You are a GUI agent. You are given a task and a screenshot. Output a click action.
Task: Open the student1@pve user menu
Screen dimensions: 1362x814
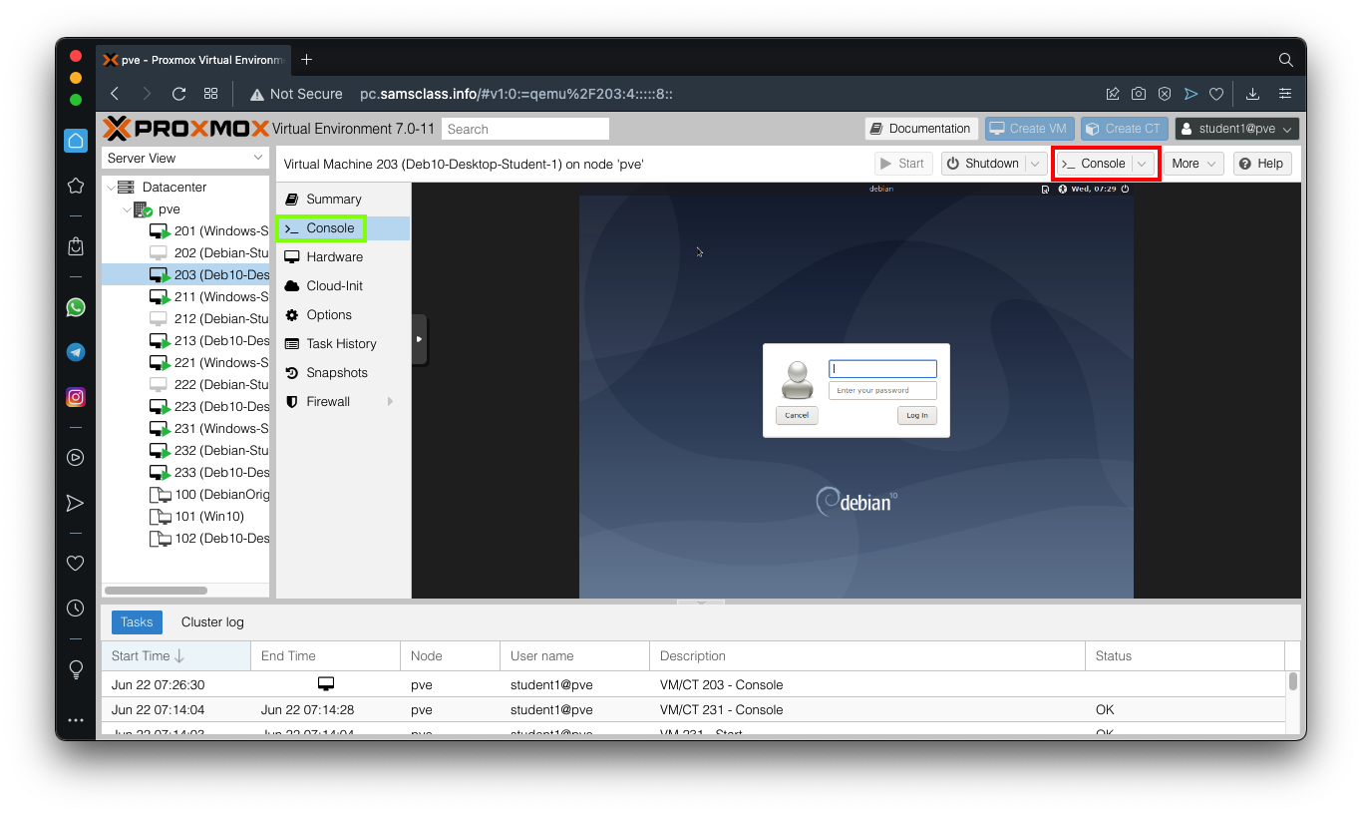[x=1237, y=129]
